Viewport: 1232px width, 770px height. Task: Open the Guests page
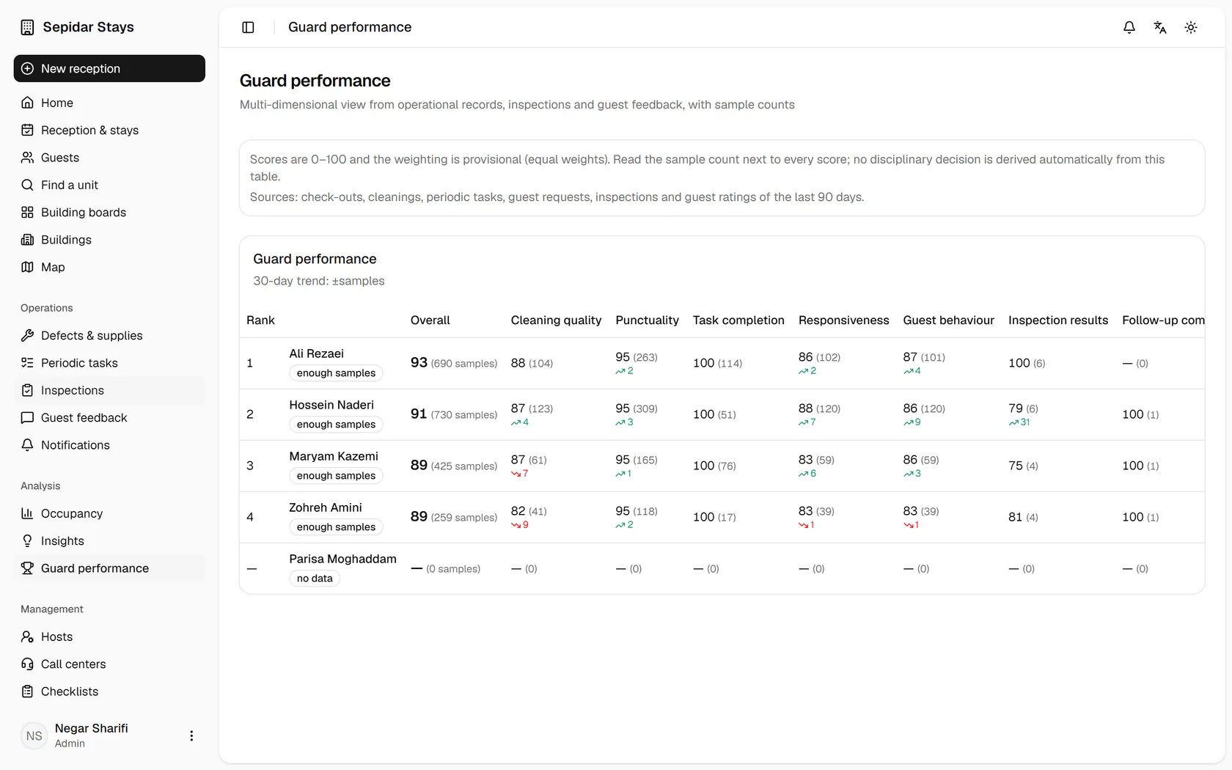pos(109,158)
